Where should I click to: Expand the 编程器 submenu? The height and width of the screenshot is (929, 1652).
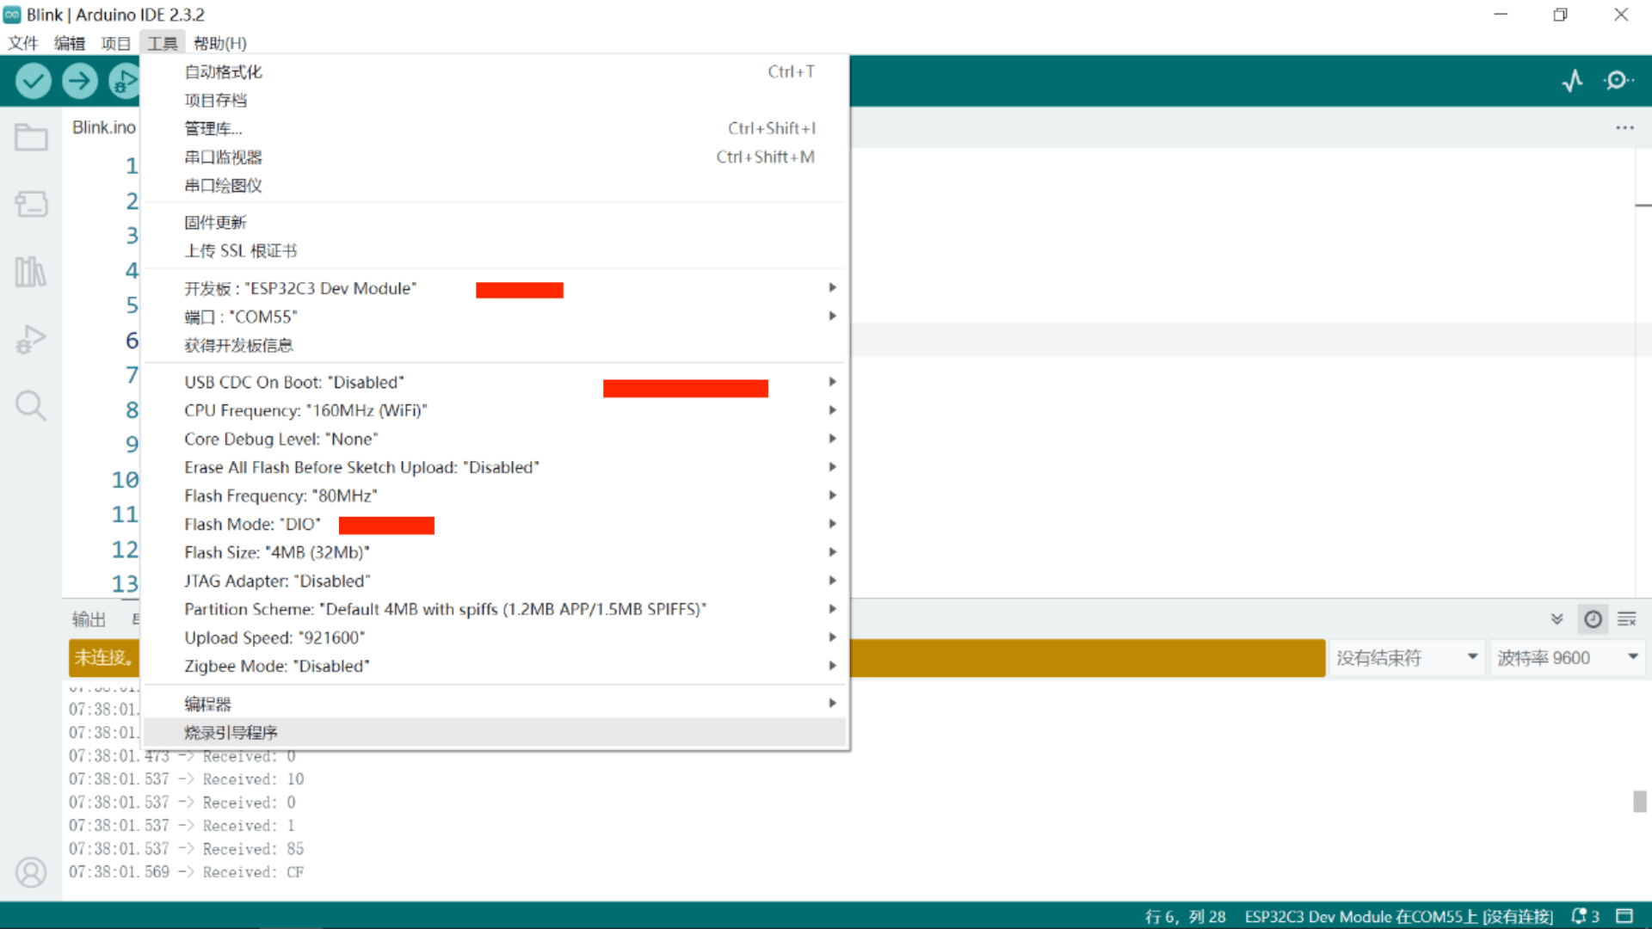(x=496, y=704)
